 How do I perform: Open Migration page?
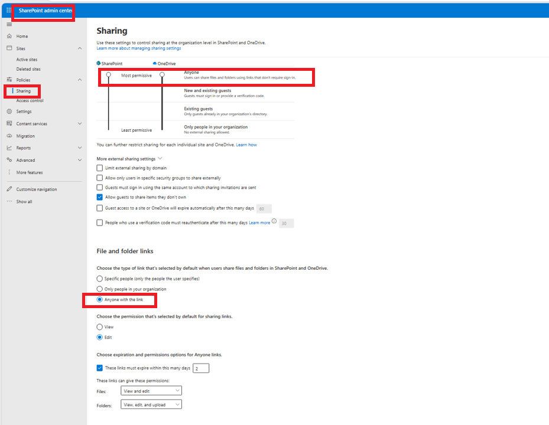[x=25, y=136]
